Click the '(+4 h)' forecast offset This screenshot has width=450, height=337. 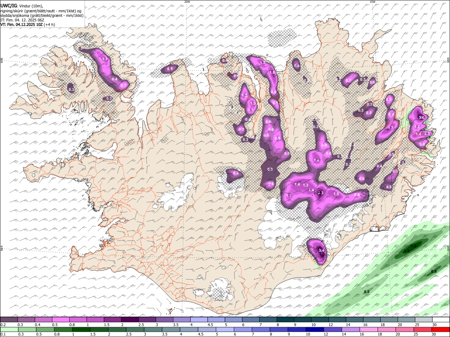[50, 25]
